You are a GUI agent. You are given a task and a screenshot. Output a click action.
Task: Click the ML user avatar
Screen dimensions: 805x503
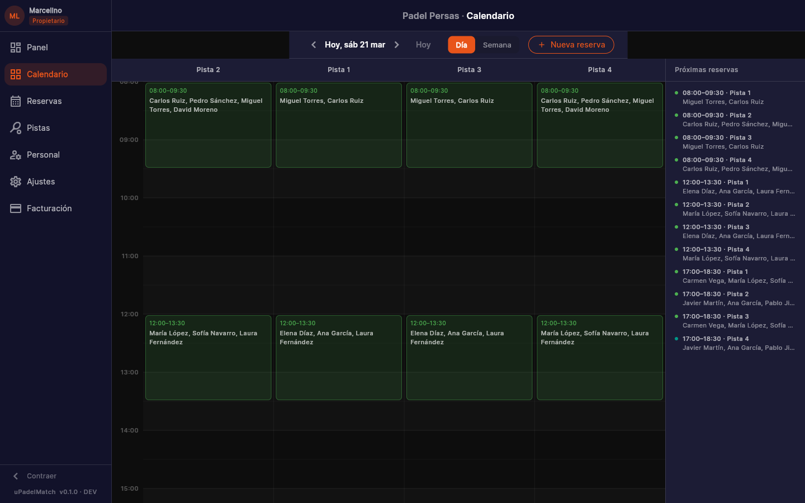point(15,16)
